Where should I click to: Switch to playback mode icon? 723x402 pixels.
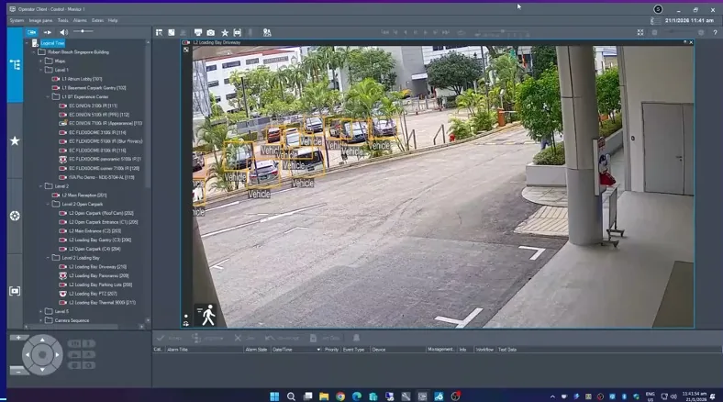click(x=47, y=32)
